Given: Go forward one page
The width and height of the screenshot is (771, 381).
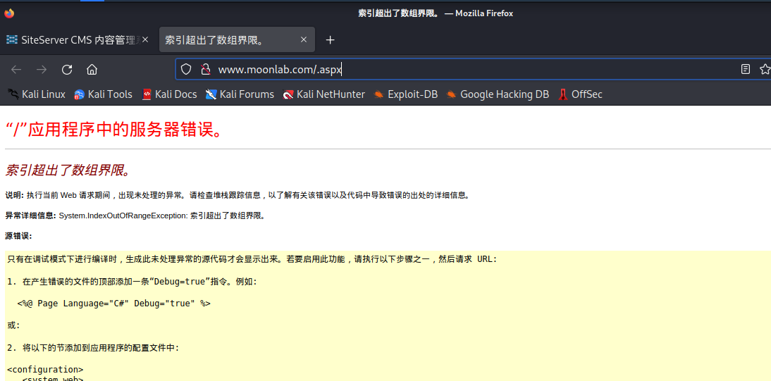Looking at the screenshot, I should [x=42, y=69].
